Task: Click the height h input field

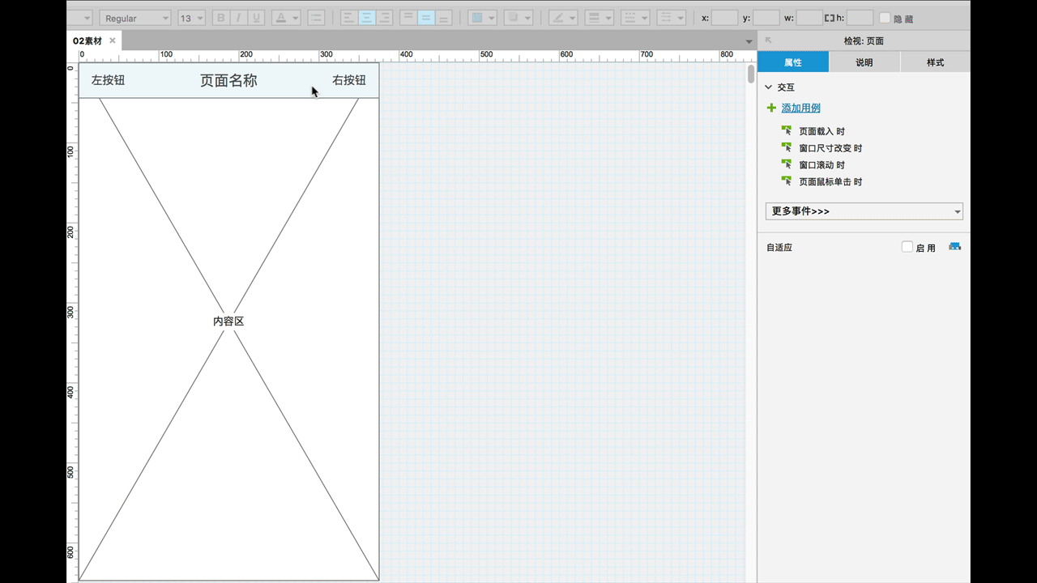Action: (x=860, y=18)
